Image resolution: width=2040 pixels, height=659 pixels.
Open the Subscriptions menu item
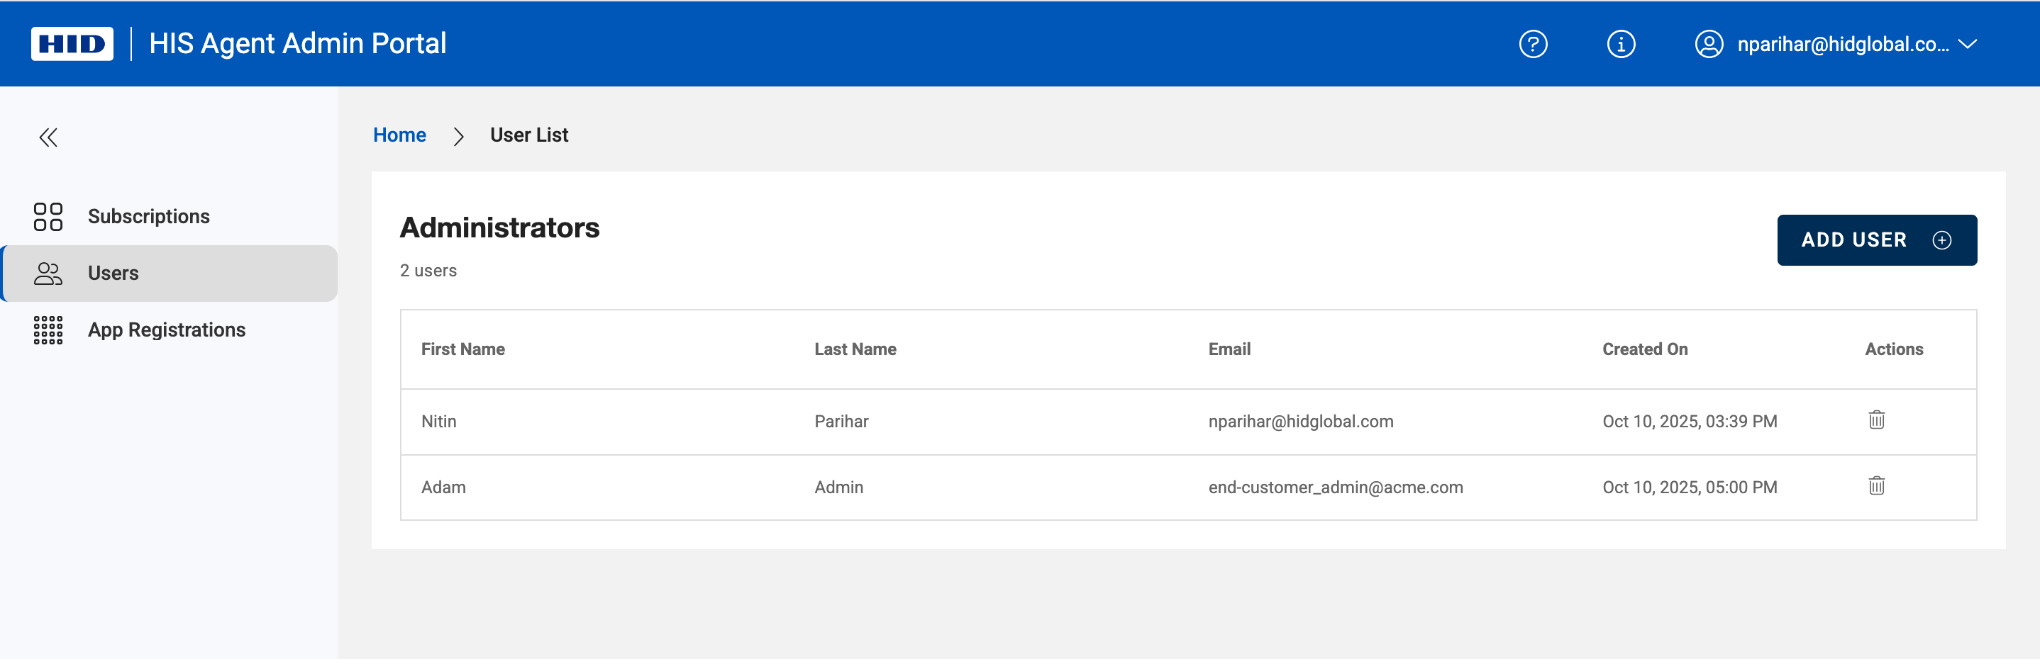point(148,217)
